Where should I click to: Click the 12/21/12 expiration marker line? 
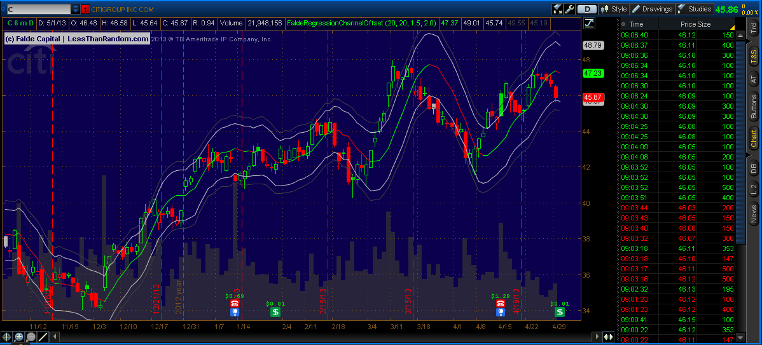[161, 175]
